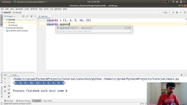Click the up arrow in Run panel

click(9, 79)
